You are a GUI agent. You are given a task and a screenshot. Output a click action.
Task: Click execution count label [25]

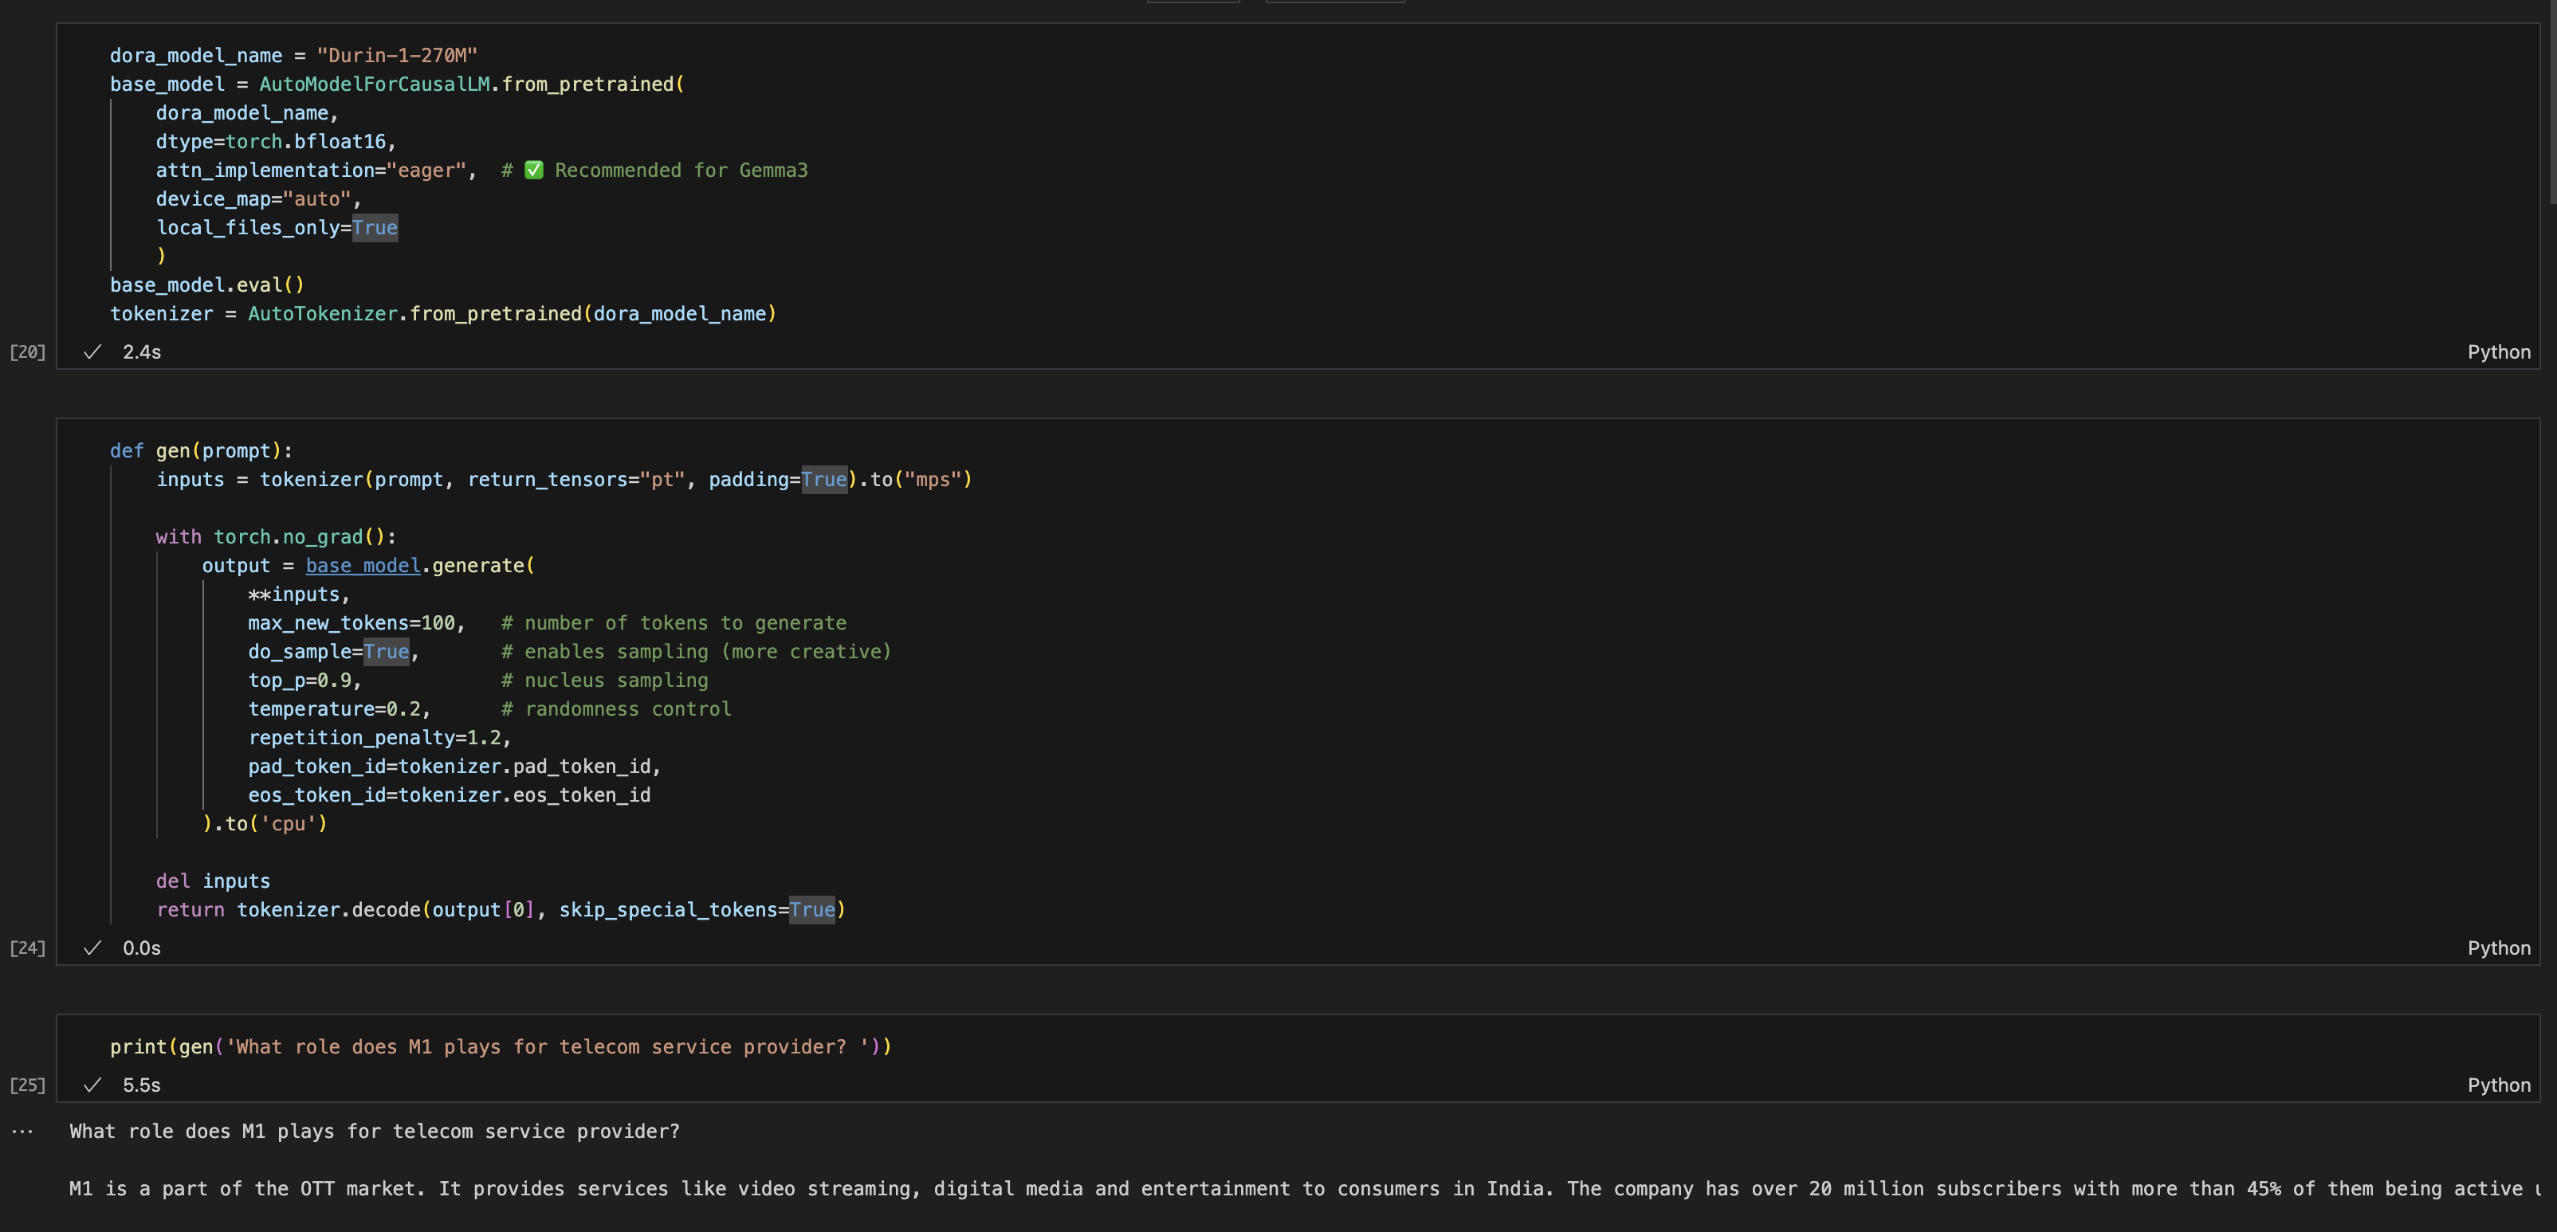(27, 1085)
